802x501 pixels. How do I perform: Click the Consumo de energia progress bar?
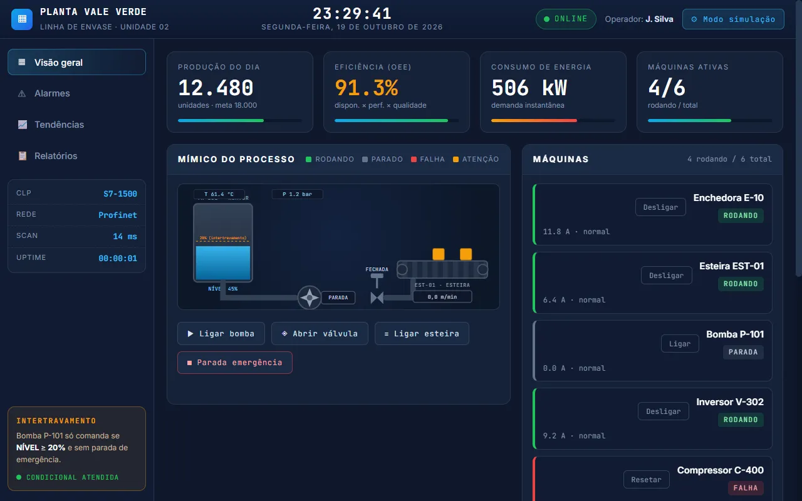point(553,120)
